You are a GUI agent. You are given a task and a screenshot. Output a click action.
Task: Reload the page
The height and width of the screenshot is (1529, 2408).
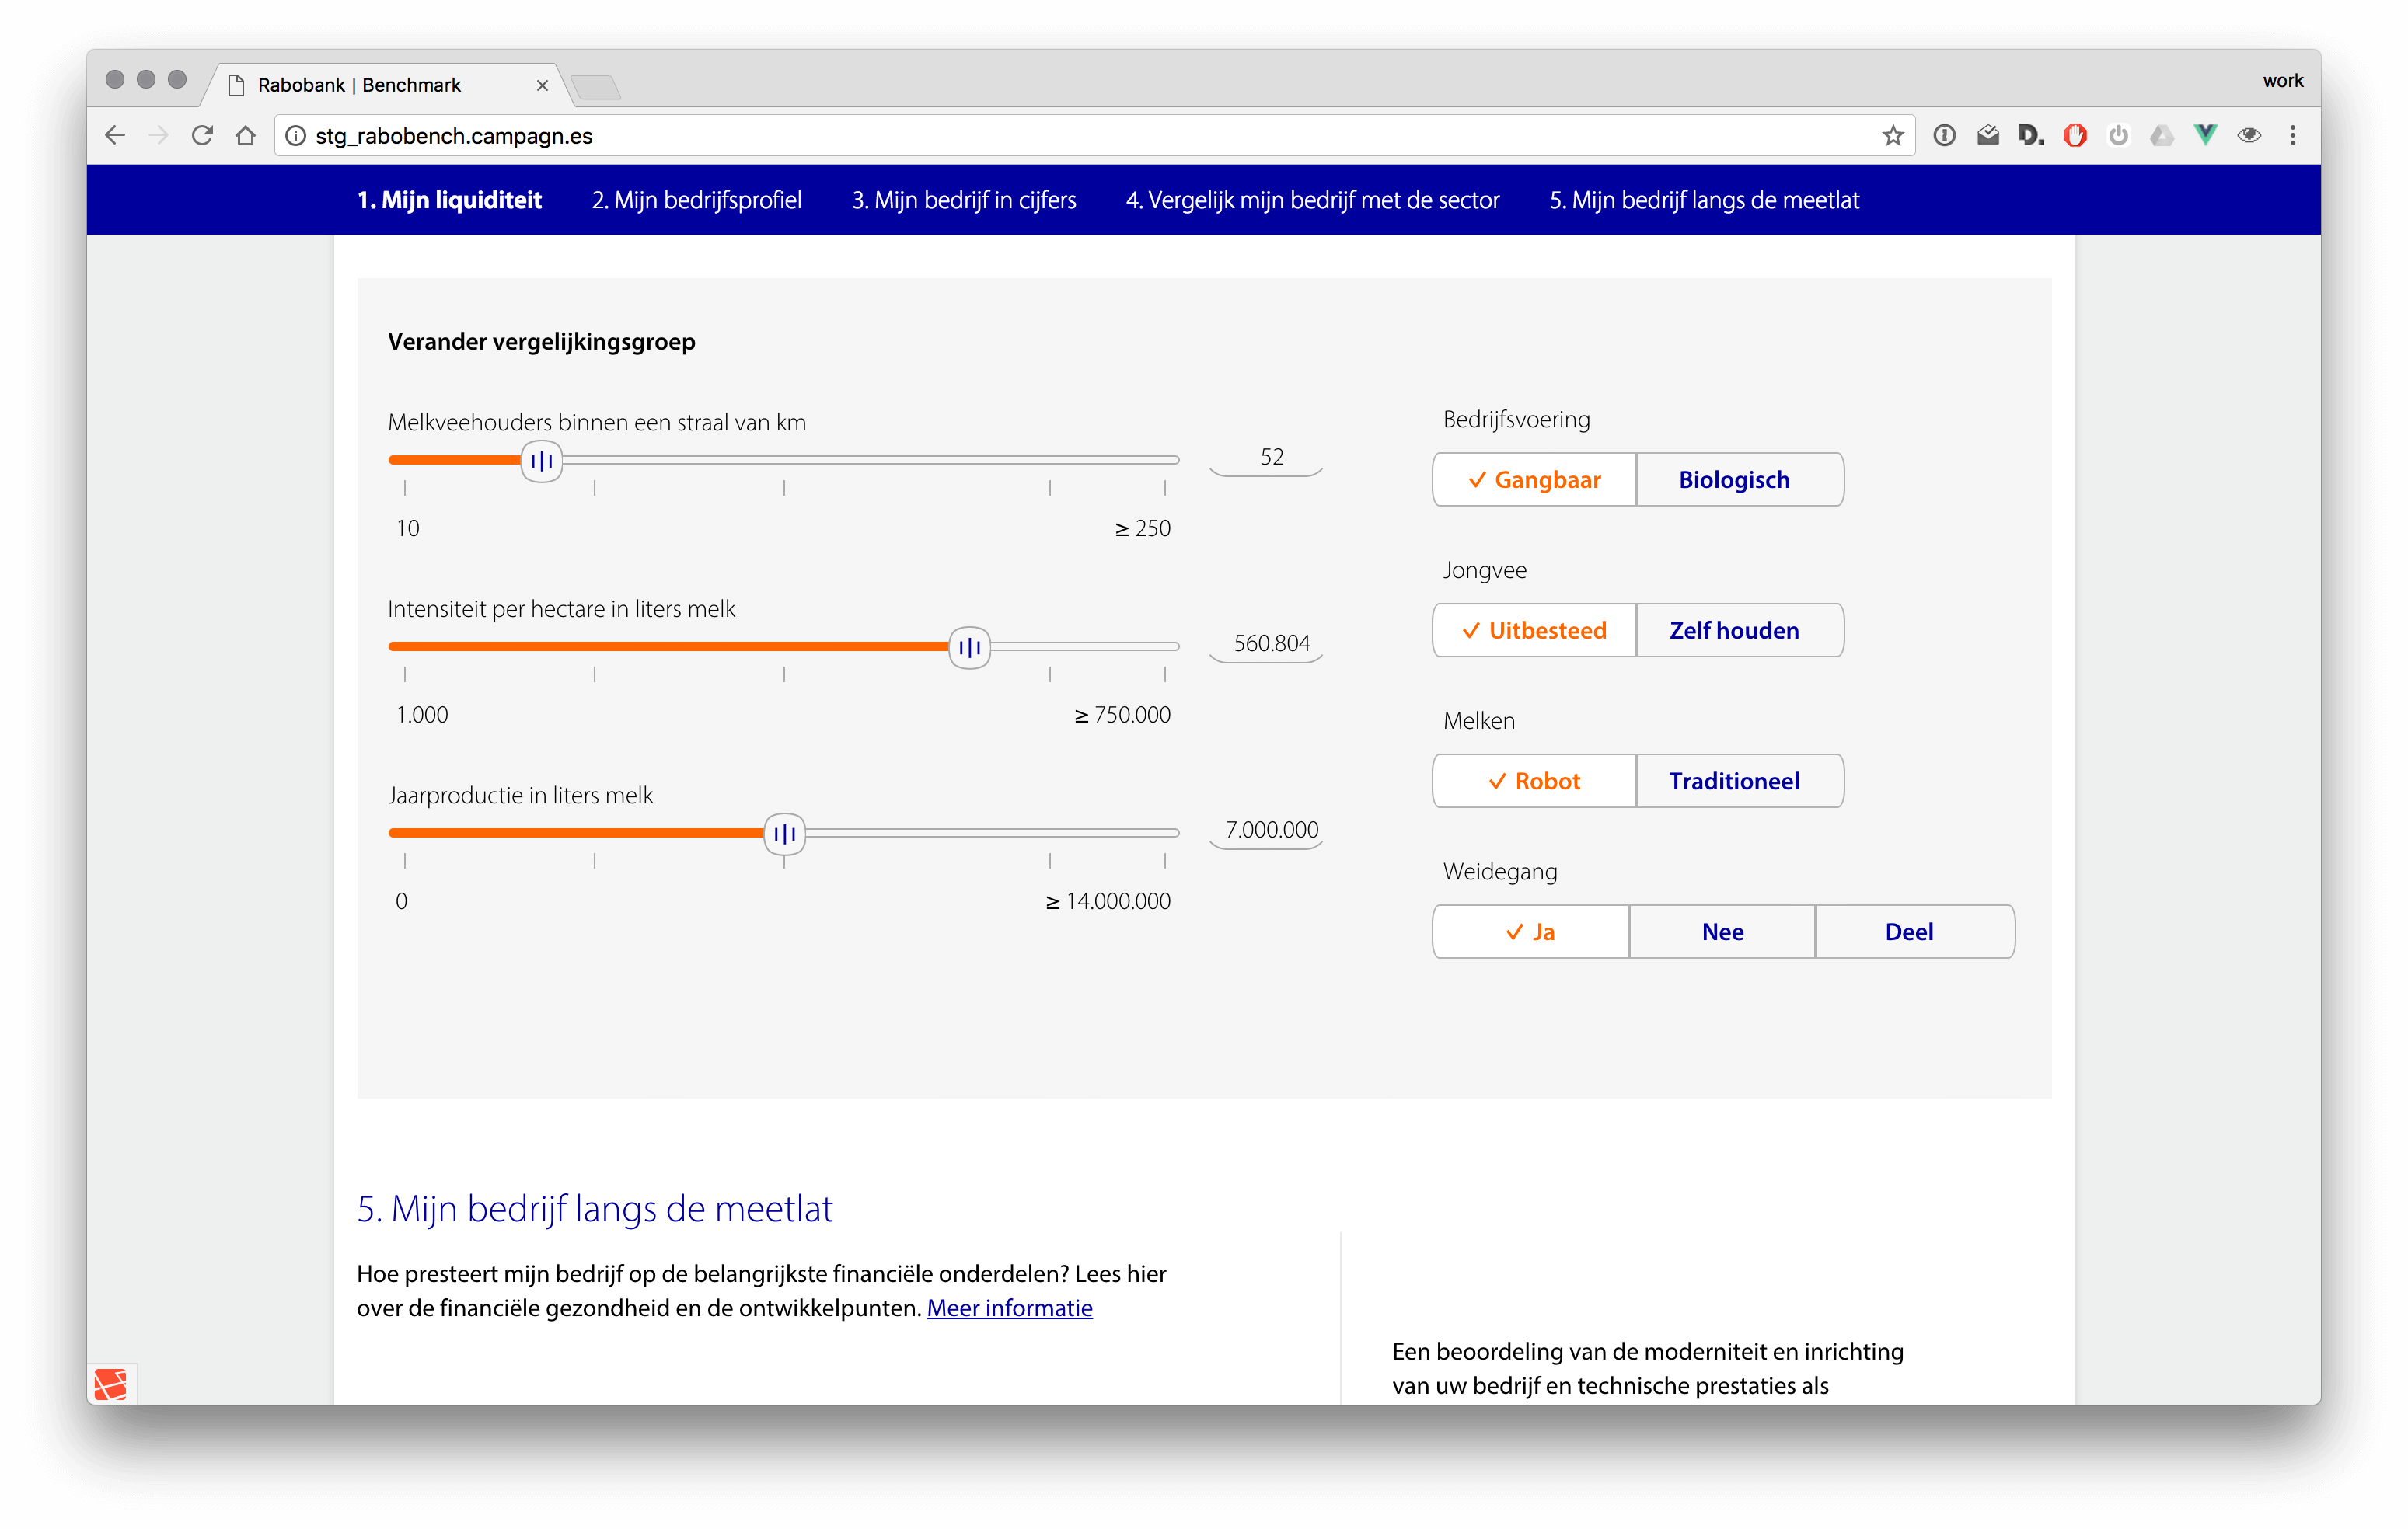pyautogui.click(x=202, y=135)
